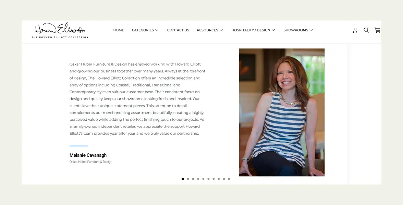This screenshot has width=403, height=205.
Task: Click Melanie Cavanagh's portrait photo
Action: click(x=282, y=112)
